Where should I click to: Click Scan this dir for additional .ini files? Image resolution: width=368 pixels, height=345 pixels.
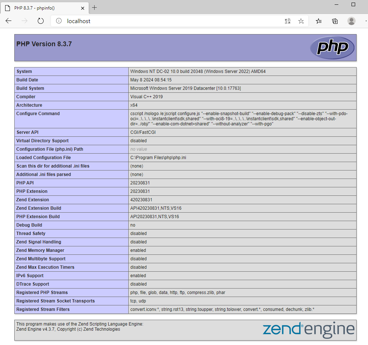53,166
